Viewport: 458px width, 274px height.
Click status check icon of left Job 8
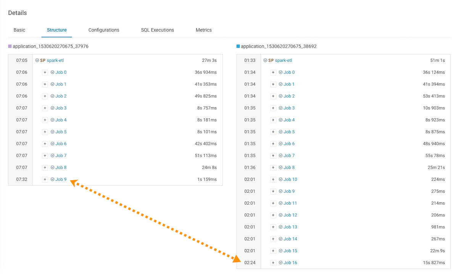(53, 168)
